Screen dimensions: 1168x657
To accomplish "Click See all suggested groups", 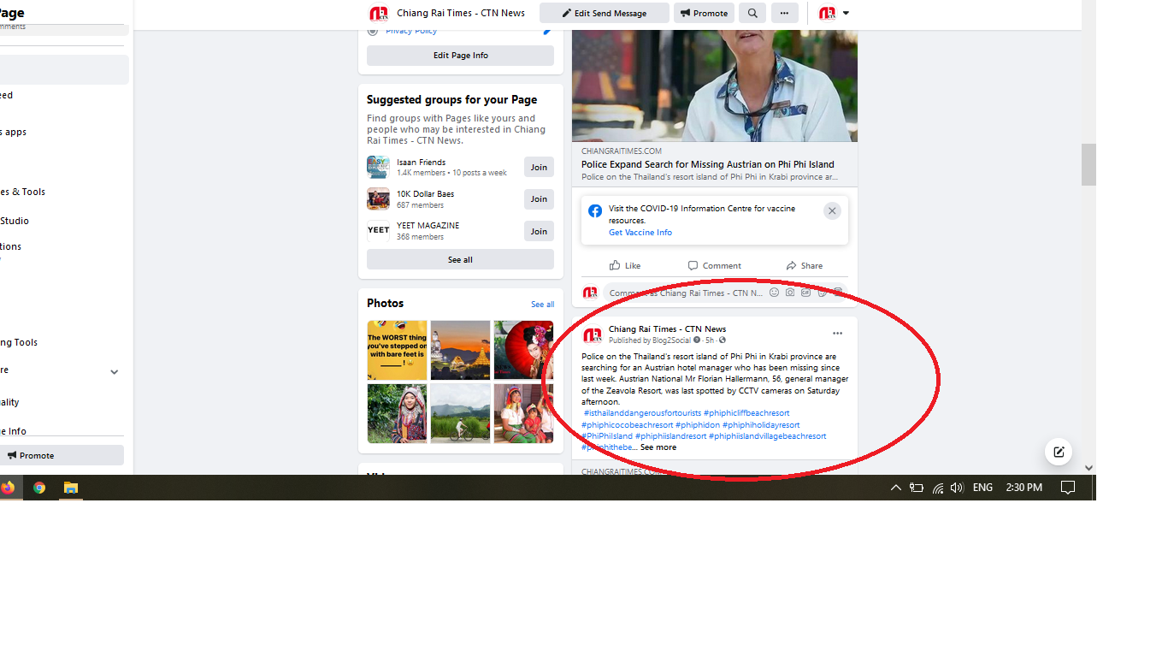I will [460, 259].
